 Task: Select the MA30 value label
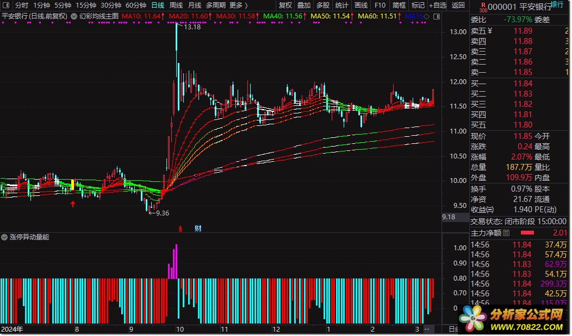[237, 16]
